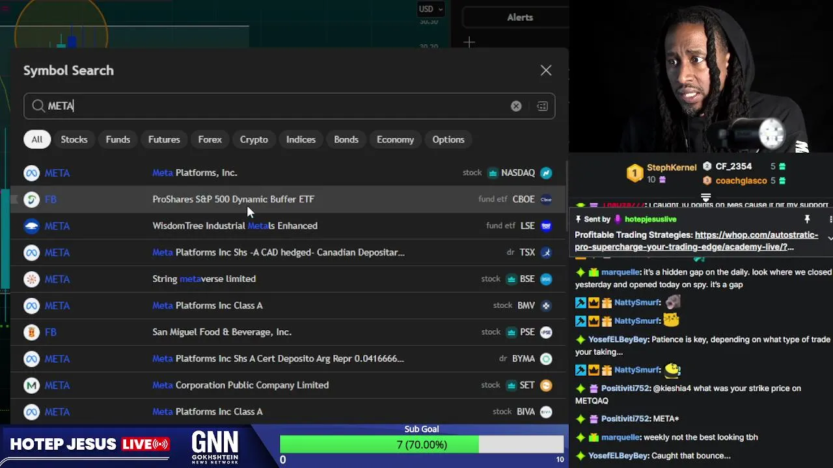833x468 pixels.
Task: Select Meta Platforms Class A BIVA result
Action: coord(288,411)
